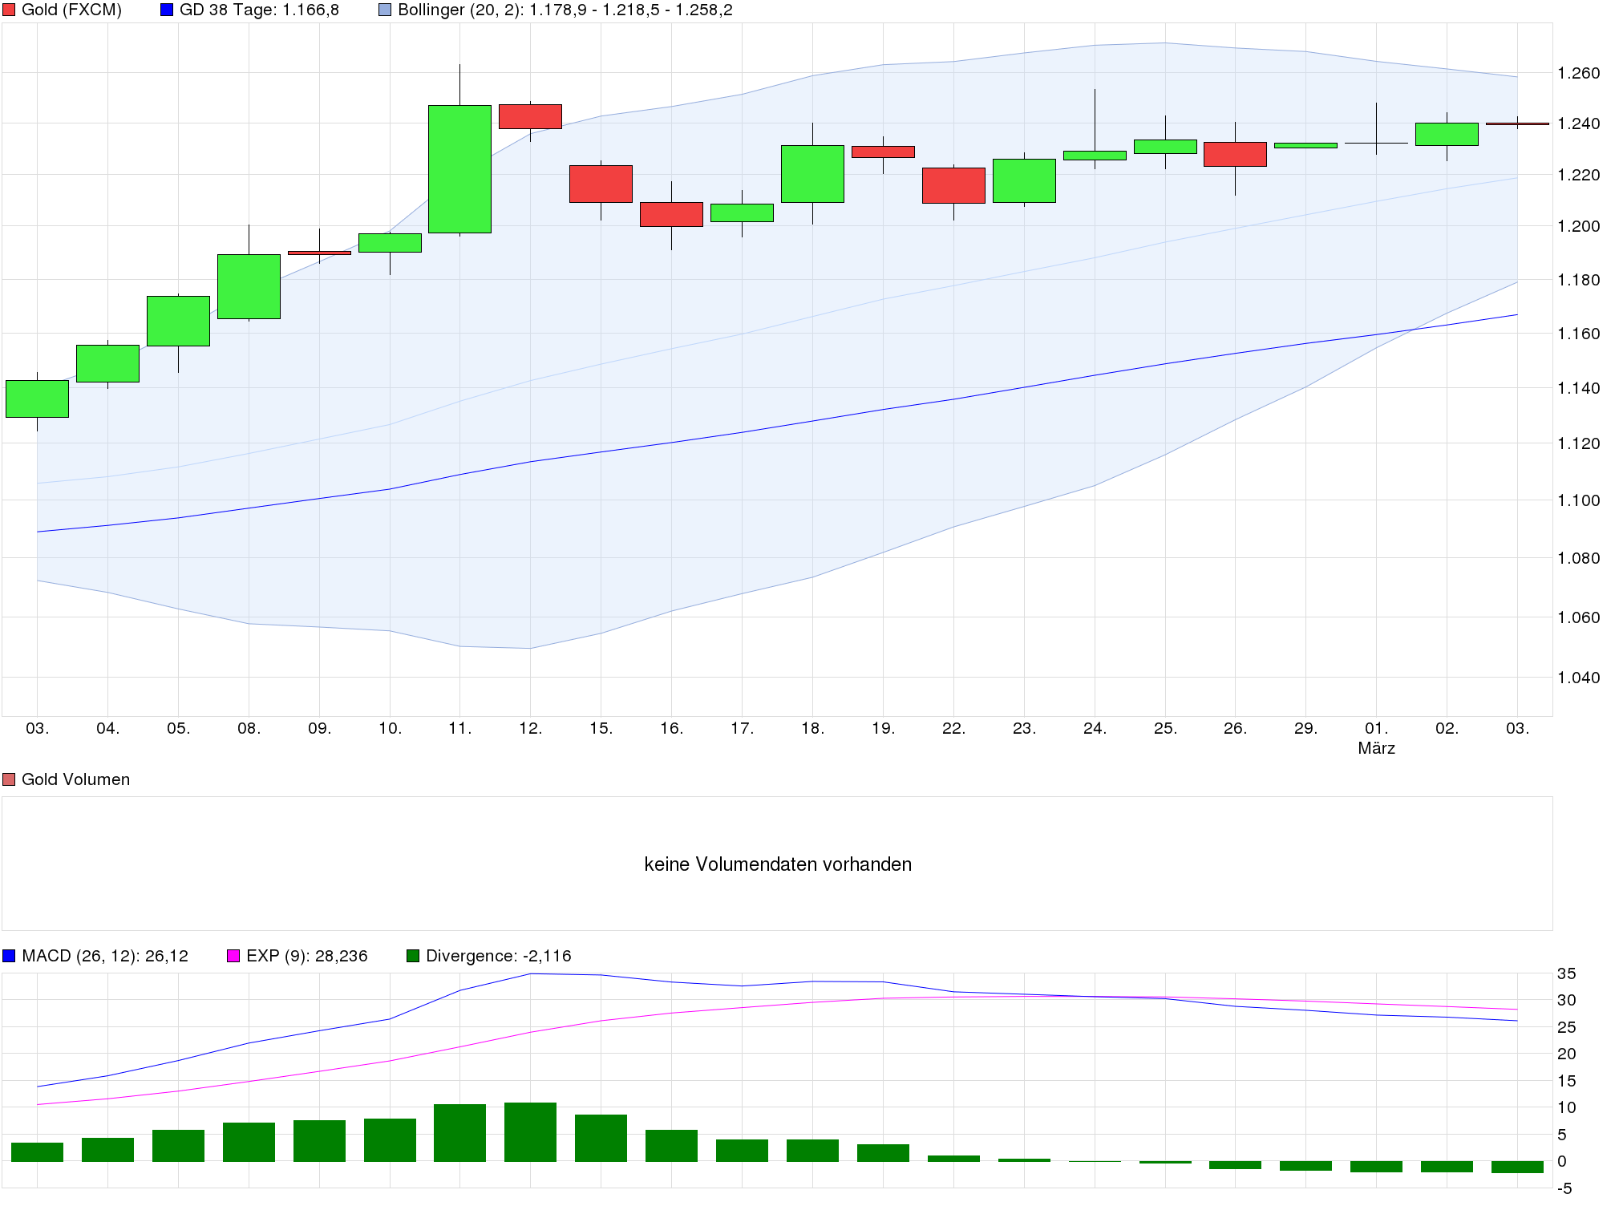Click the Gold Volumen legend swatch
1619x1206 pixels.
9,779
